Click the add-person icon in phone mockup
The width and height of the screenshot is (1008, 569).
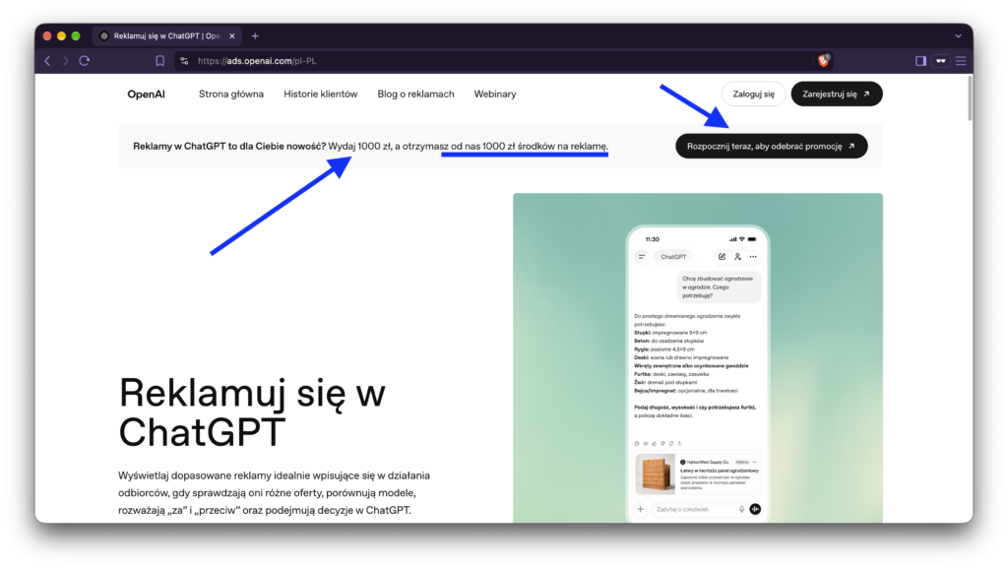click(x=737, y=257)
